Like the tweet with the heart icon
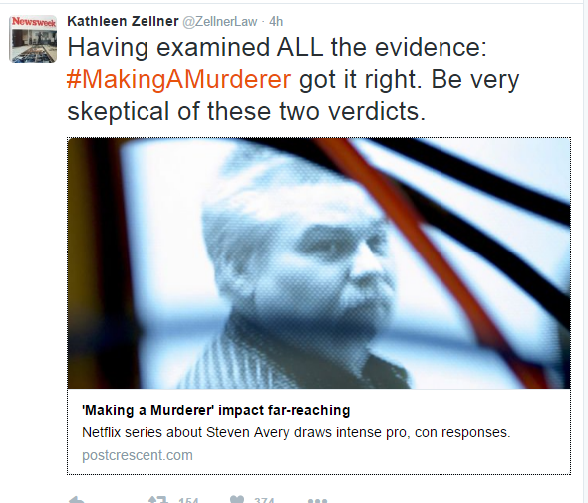 point(237,500)
